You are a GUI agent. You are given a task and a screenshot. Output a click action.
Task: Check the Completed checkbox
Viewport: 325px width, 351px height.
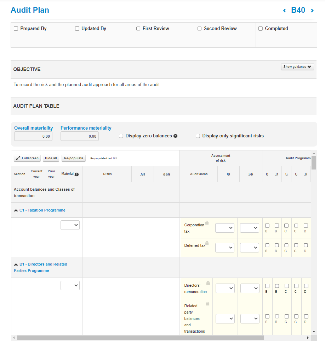pos(260,28)
